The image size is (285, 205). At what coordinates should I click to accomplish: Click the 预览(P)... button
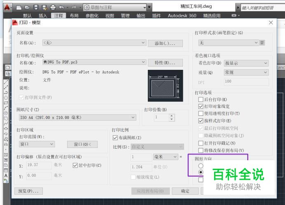(28, 191)
